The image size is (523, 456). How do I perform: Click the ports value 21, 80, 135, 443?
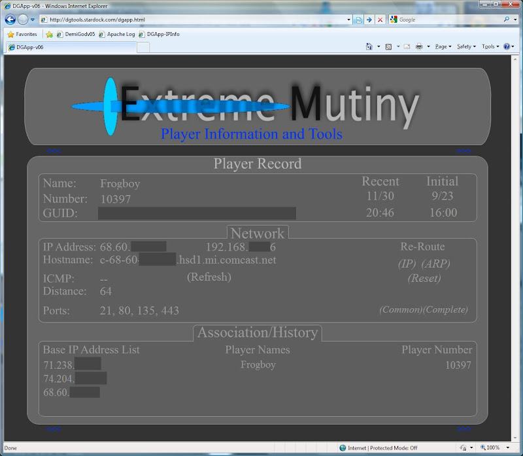pyautogui.click(x=139, y=311)
